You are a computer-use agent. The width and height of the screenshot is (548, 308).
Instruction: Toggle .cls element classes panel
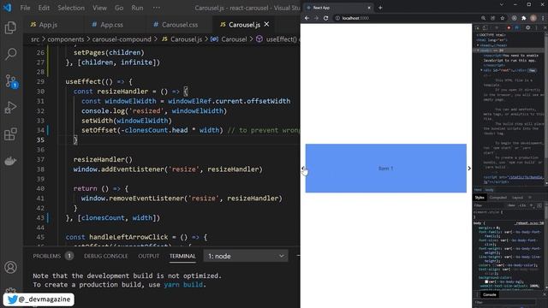click(522, 205)
